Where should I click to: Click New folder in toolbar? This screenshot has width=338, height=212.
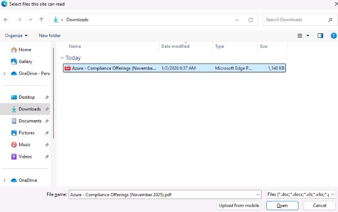tap(49, 36)
